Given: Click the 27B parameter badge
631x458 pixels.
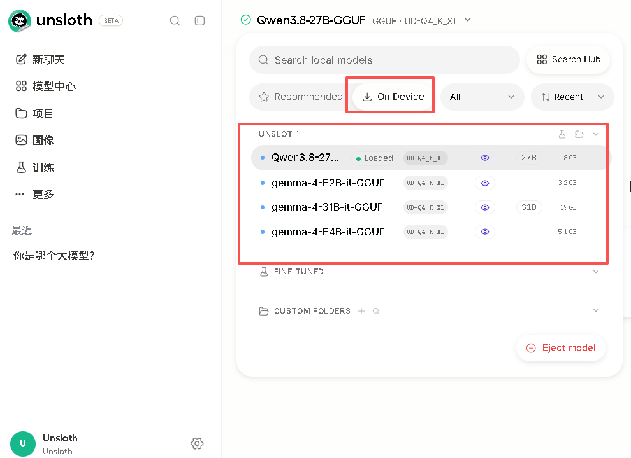Looking at the screenshot, I should pyautogui.click(x=529, y=158).
